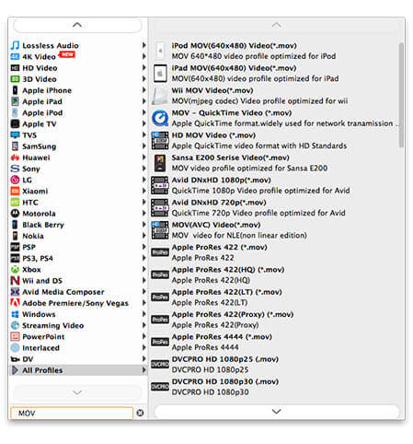Click the QuickTime logo icon
The height and width of the screenshot is (444, 413).
pos(160,118)
